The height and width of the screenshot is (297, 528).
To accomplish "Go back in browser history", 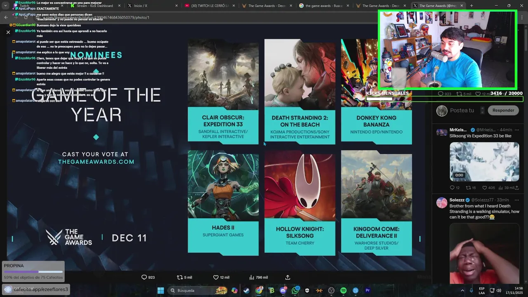I will (x=6, y=17).
